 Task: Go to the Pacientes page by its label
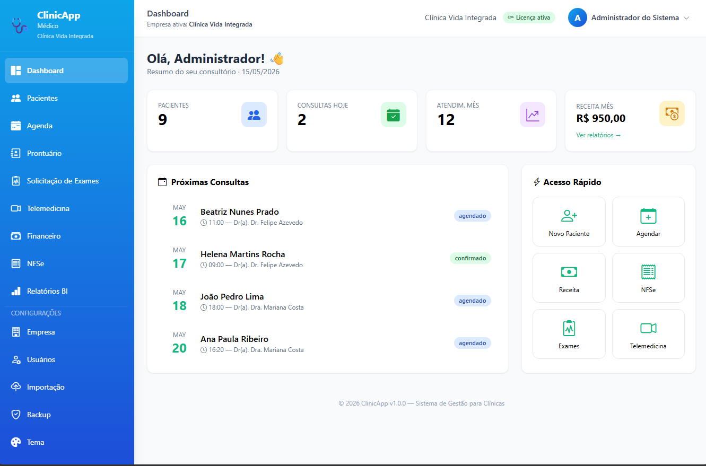42,98
